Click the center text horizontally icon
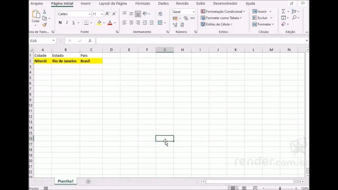The image size is (338, 190). pyautogui.click(x=132, y=23)
